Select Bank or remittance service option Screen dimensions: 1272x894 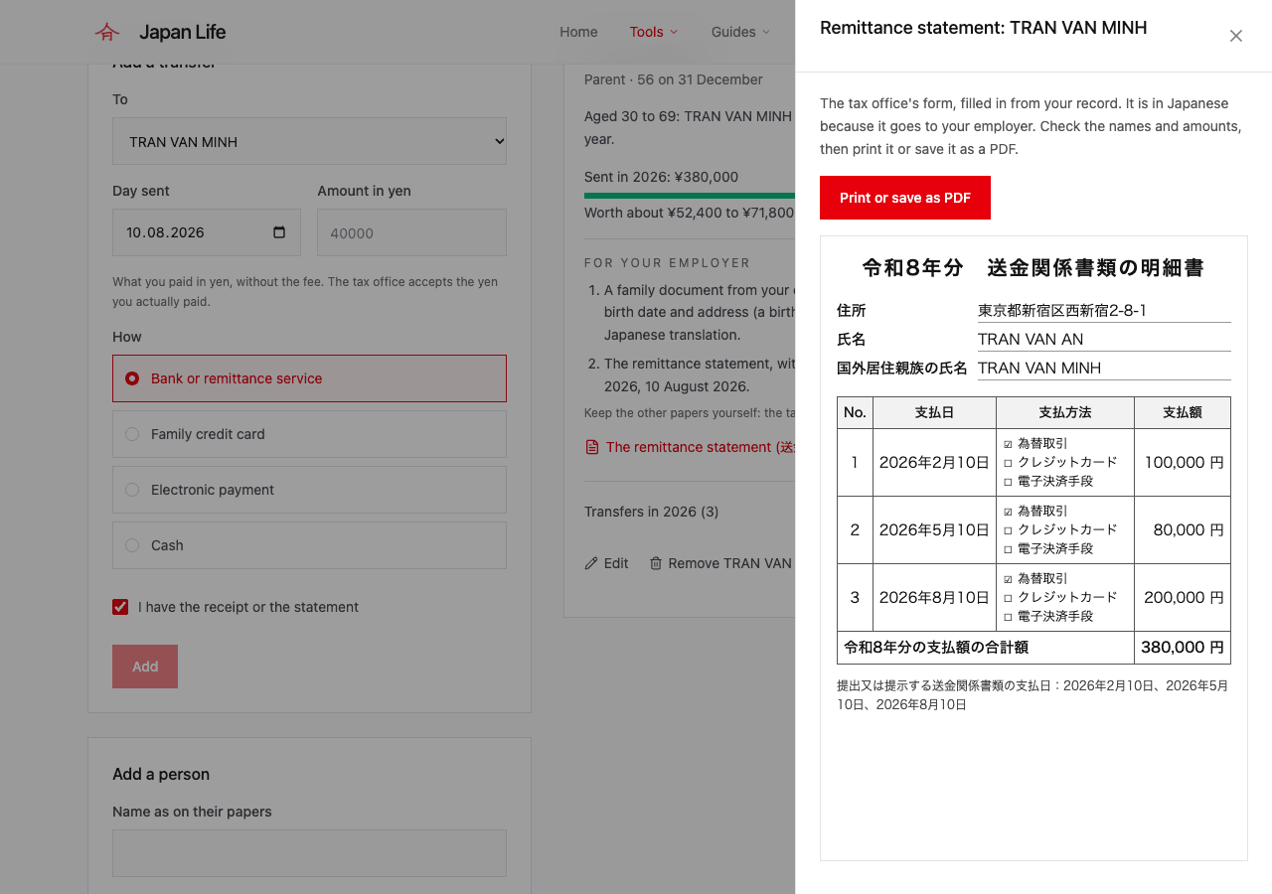pos(309,378)
